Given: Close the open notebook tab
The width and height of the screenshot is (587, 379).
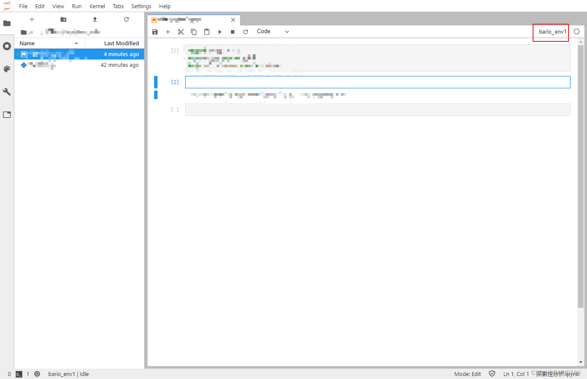Looking at the screenshot, I should click(x=233, y=20).
